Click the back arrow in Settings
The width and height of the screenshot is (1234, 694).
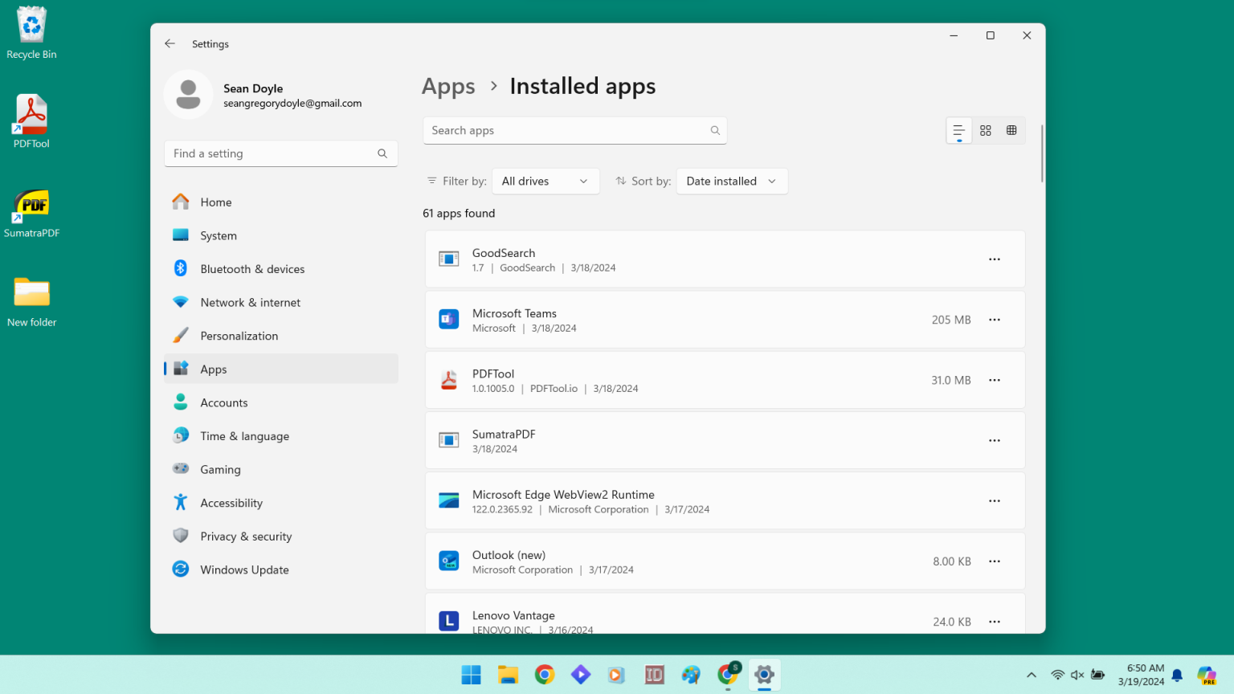(x=170, y=43)
